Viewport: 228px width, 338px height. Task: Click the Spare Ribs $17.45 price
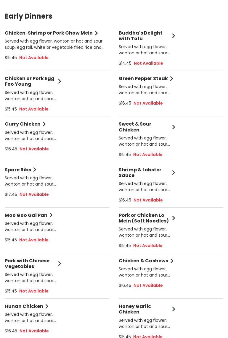[x=11, y=194]
